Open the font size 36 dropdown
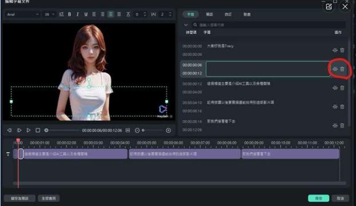The height and width of the screenshot is (206, 356). click(49, 14)
